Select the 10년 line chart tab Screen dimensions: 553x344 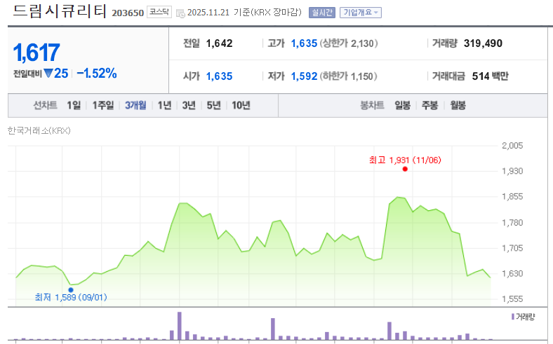coord(241,105)
